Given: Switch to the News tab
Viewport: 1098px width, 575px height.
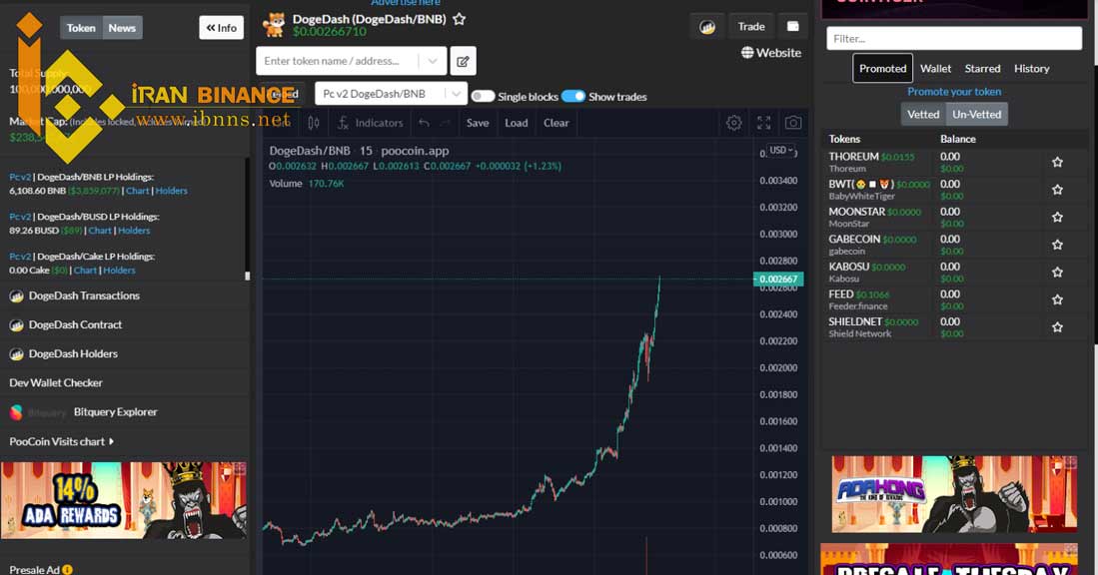Looking at the screenshot, I should pyautogui.click(x=122, y=28).
